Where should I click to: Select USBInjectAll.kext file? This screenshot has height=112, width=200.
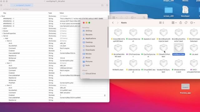point(133,66)
